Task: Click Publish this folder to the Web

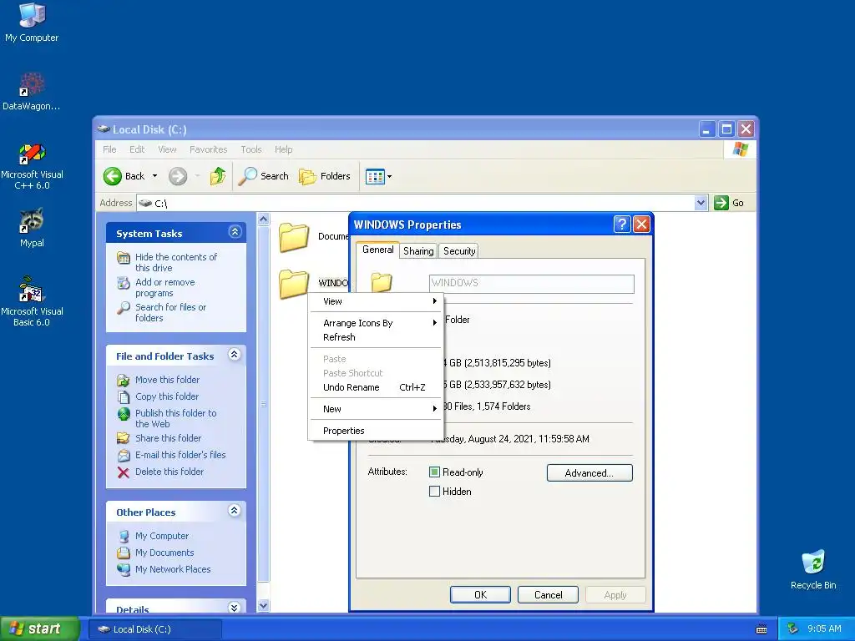Action: pos(175,419)
